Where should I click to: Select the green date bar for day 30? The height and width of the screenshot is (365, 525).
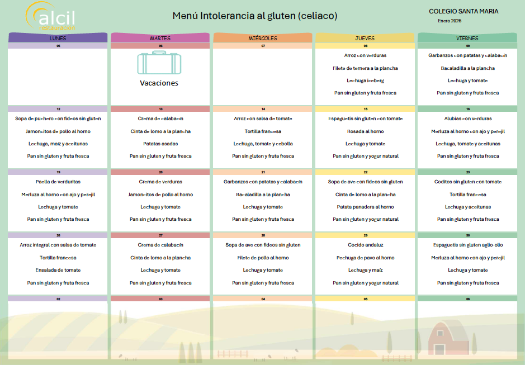coord(467,235)
